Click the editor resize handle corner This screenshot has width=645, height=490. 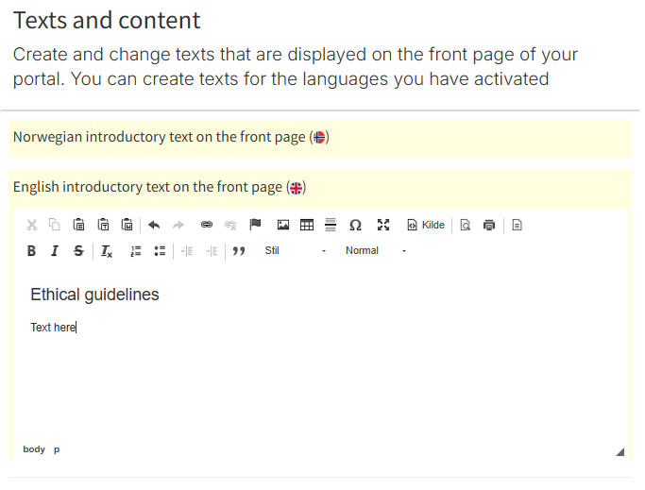(x=620, y=451)
